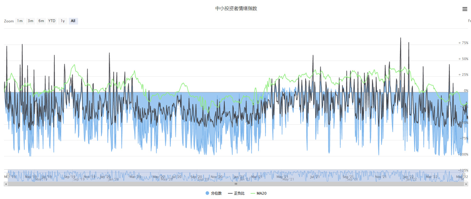Toggle the 分位数 series label in the legend
This screenshot has width=471, height=199.
pyautogui.click(x=216, y=193)
